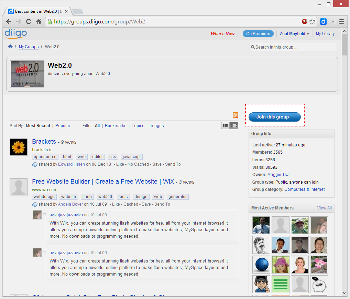Click the scrollbar down arrow
This screenshot has height=299, width=350.
[344, 293]
